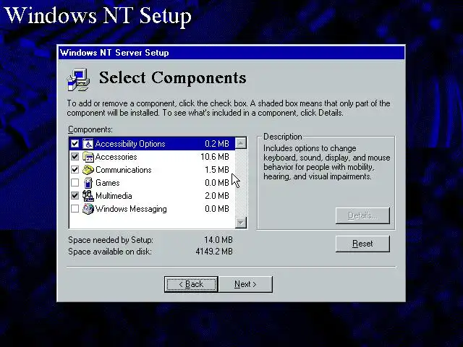The image size is (463, 347).
Task: Click the setup computer icon beside Select Components
Action: tap(78, 79)
